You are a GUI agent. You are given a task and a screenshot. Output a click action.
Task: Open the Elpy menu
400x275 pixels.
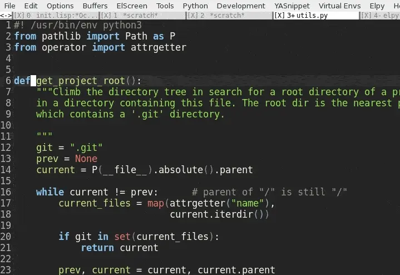(x=377, y=6)
